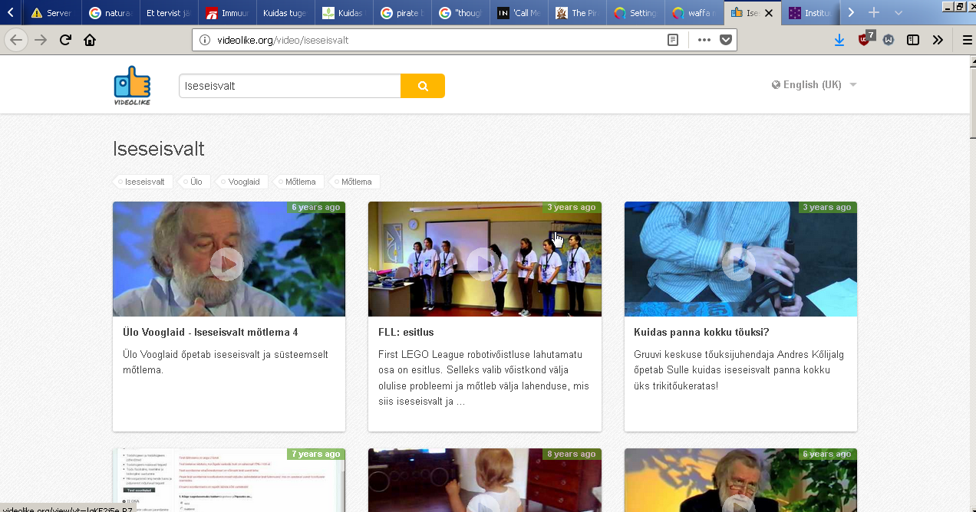This screenshot has height=512, width=976.
Task: Play the FLL: esitlus video thumbnail
Action: (x=484, y=263)
